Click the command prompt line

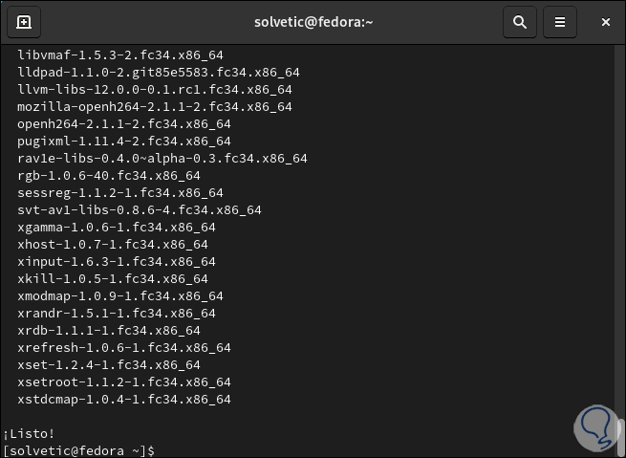tap(78, 450)
